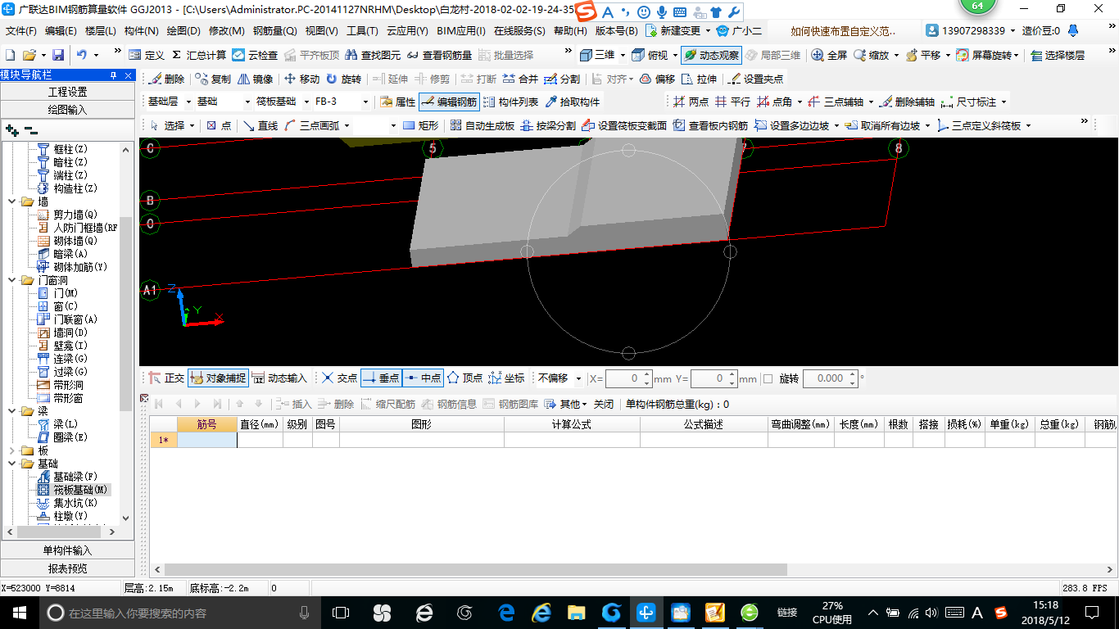Toggle 动态输入 dynamic input
Image resolution: width=1119 pixels, height=629 pixels.
[279, 378]
